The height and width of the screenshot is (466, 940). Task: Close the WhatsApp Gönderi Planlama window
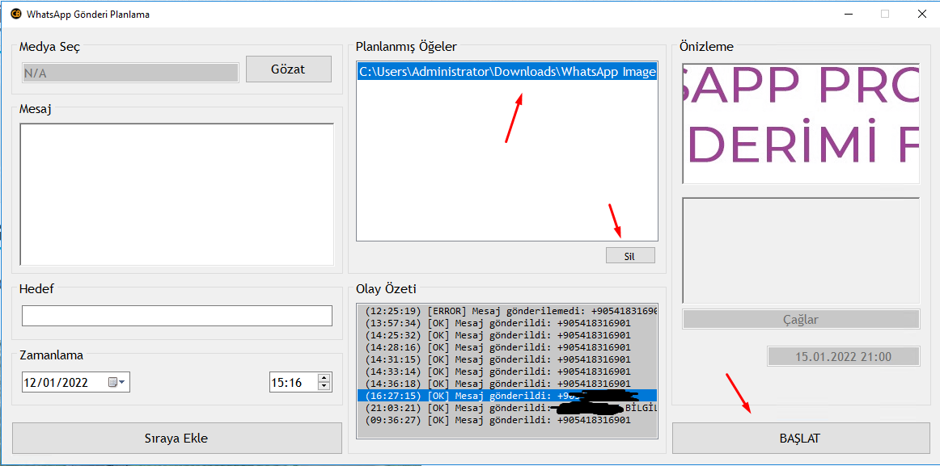coord(921,14)
